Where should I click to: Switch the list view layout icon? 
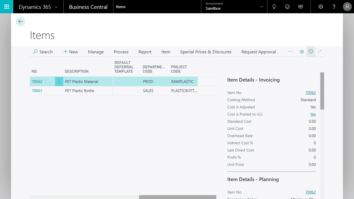[x=302, y=51]
